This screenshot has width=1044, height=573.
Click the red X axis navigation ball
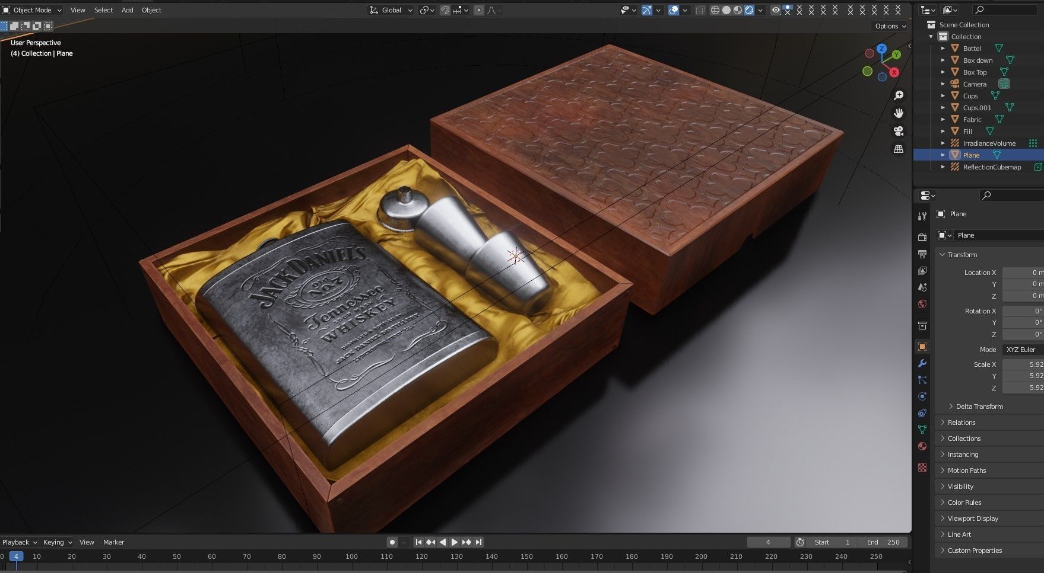tap(894, 72)
